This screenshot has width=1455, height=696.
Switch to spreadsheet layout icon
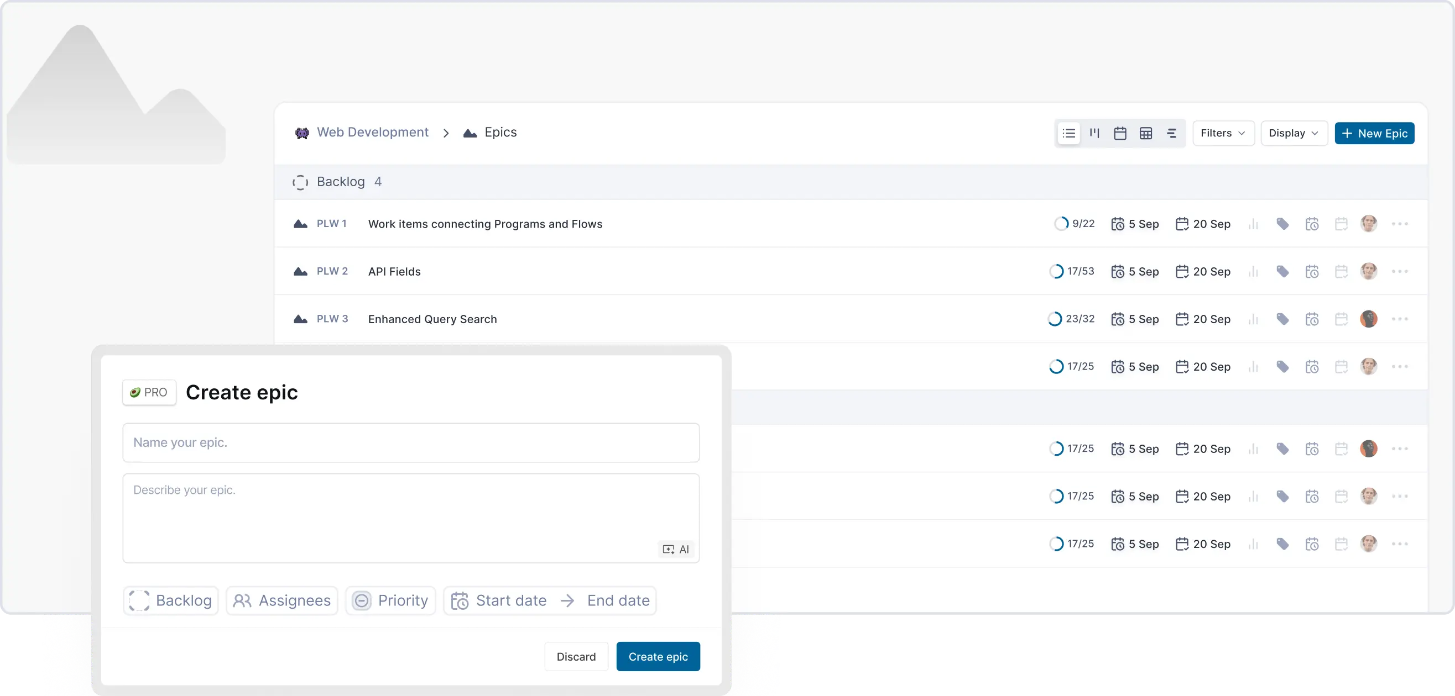[1145, 133]
